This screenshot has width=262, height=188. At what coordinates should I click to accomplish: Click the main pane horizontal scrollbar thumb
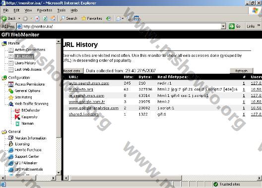126,178
